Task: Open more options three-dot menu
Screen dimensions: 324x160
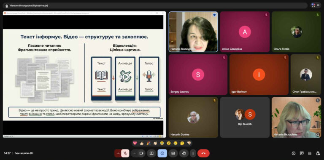Action: tap(193, 153)
